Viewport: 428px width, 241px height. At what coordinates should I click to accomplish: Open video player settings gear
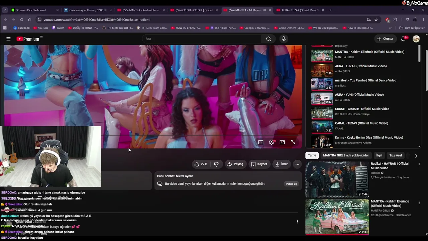pyautogui.click(x=272, y=142)
